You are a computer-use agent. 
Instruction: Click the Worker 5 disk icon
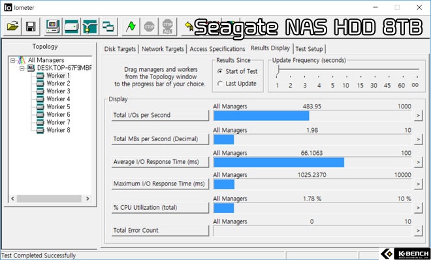point(40,106)
